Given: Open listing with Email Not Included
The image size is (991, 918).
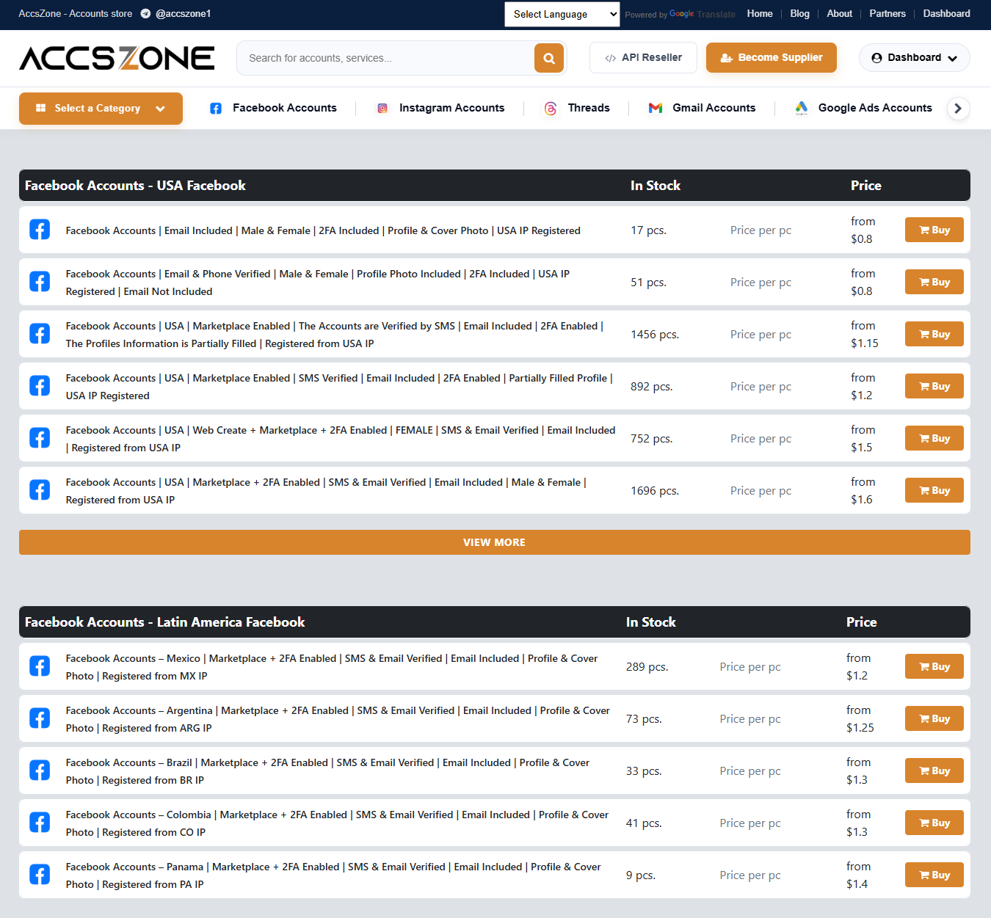Looking at the screenshot, I should tap(318, 283).
